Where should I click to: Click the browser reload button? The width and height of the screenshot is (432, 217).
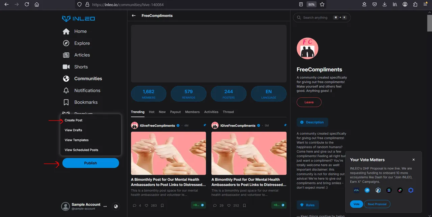tap(27, 4)
